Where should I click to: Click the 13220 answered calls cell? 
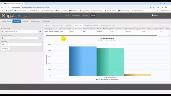(76, 31)
